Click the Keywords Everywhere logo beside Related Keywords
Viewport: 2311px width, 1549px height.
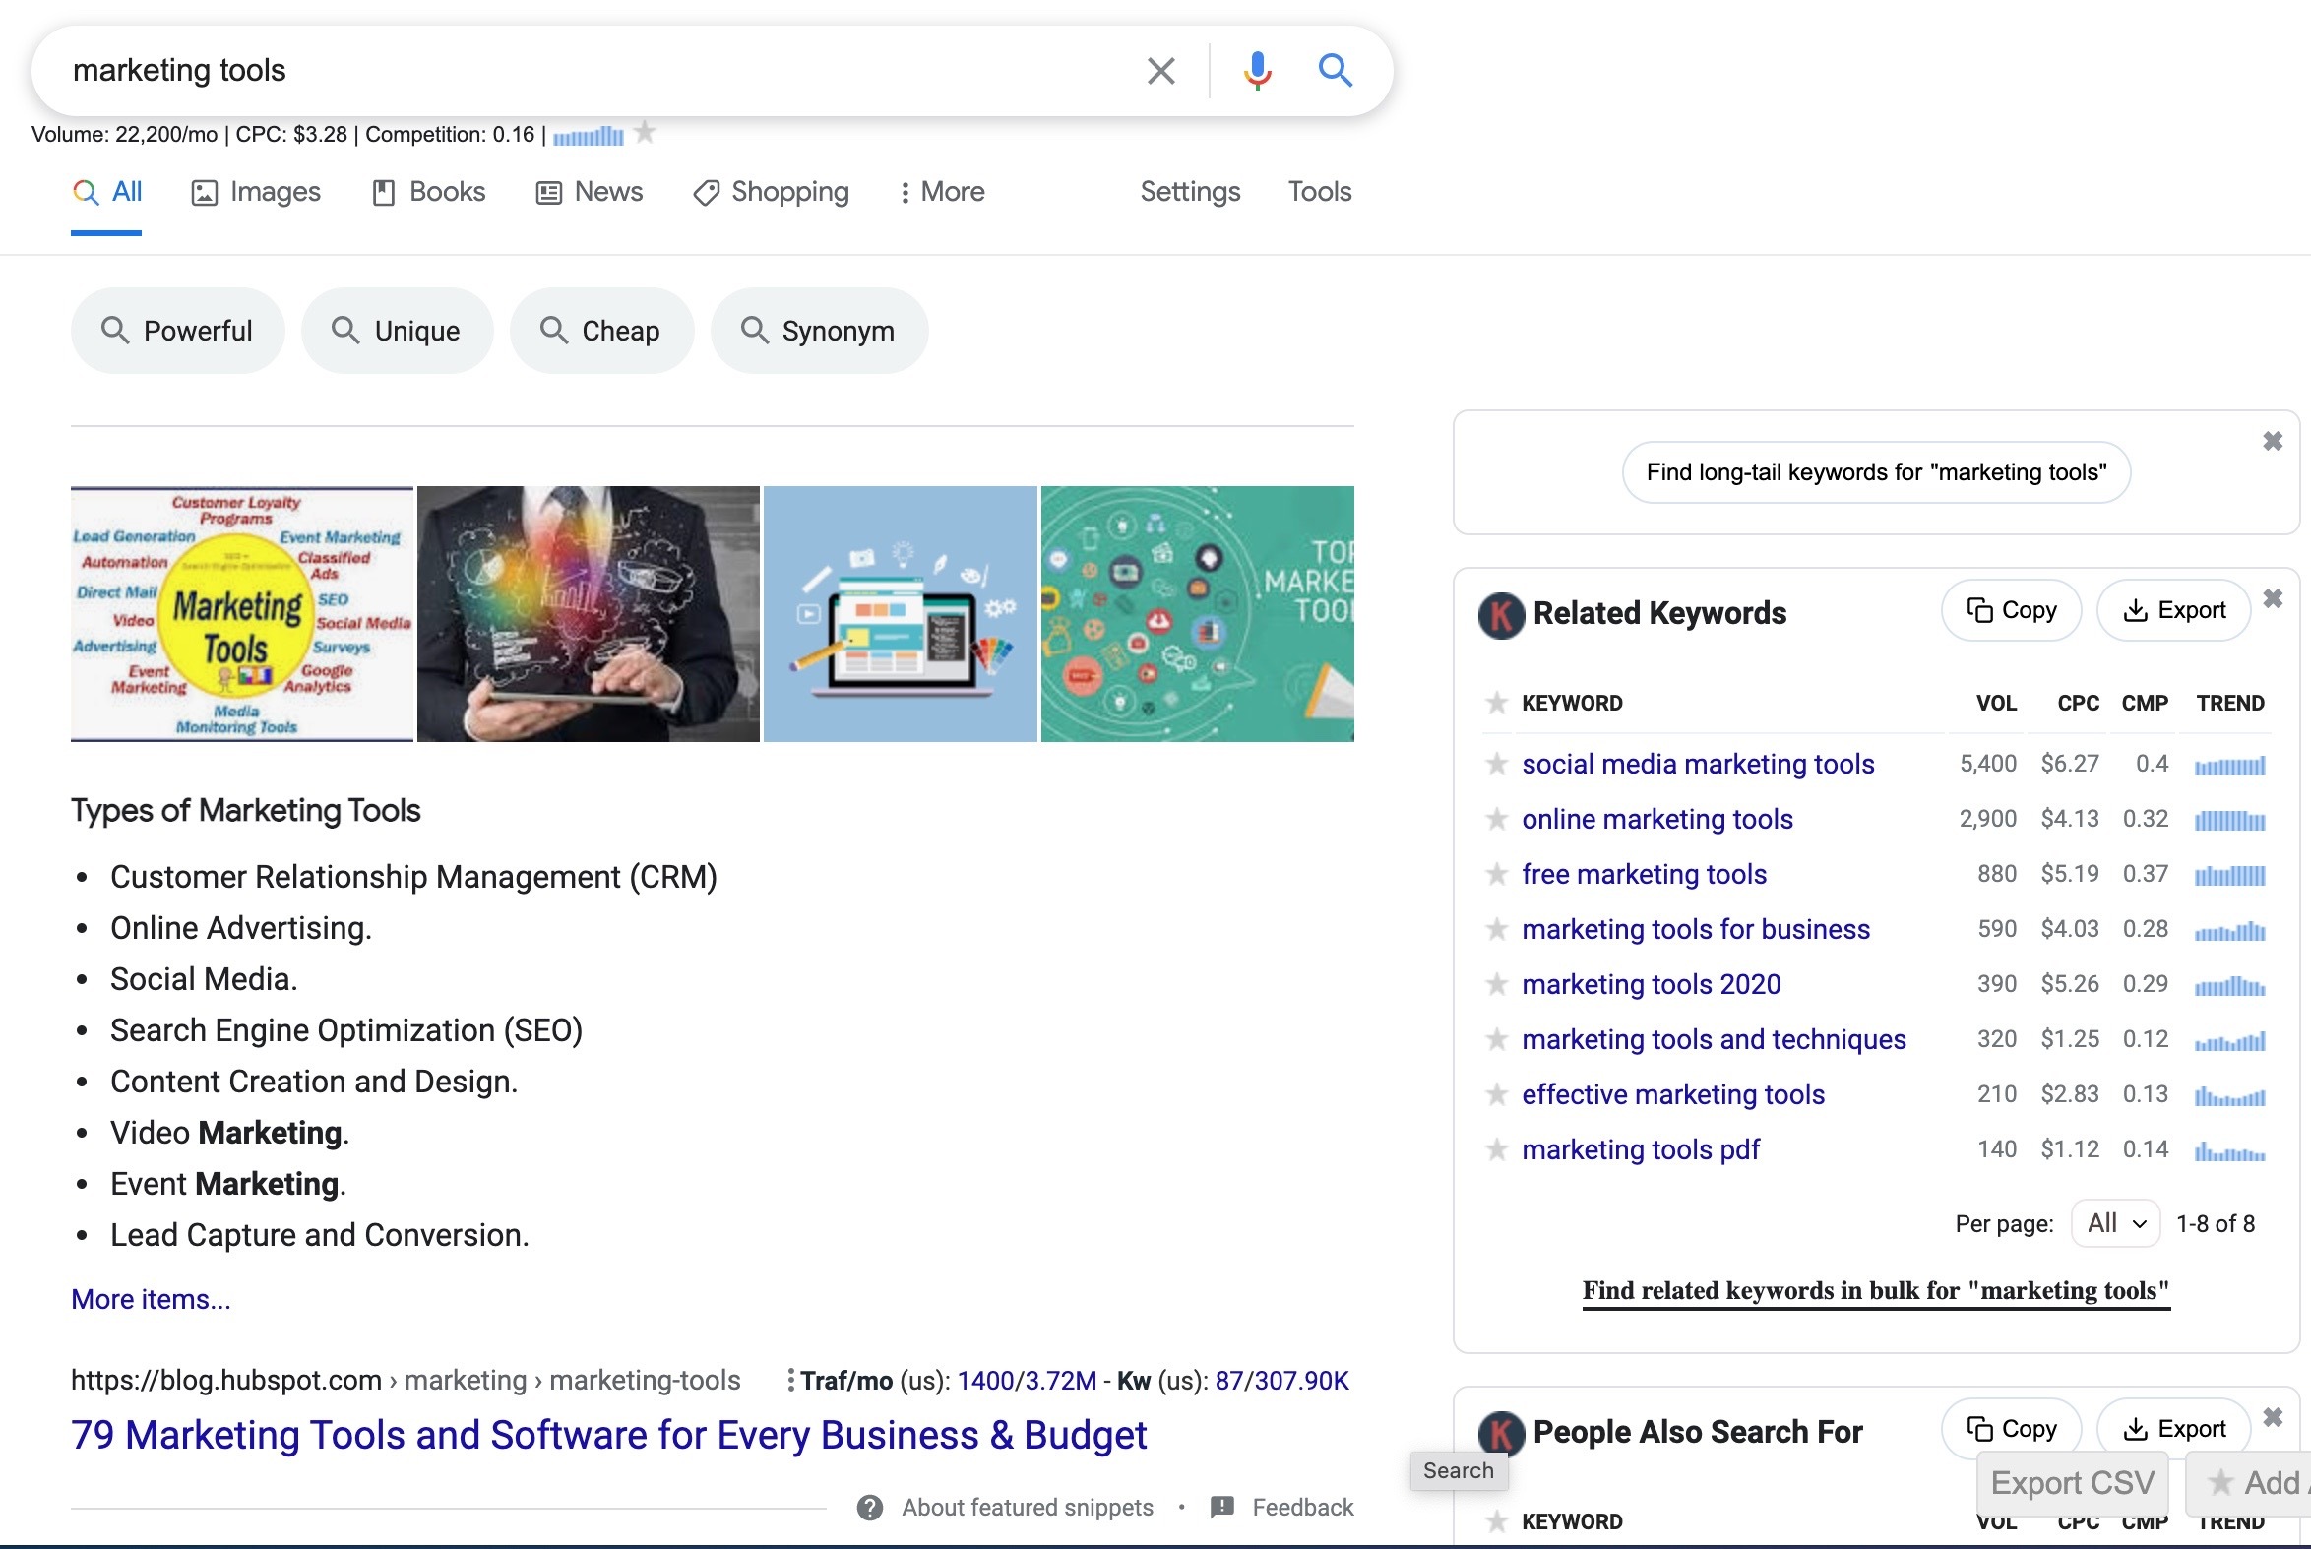(x=1500, y=614)
